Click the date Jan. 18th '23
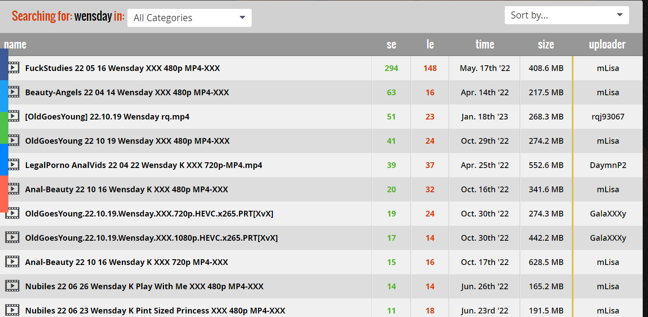This screenshot has width=648, height=317. (485, 117)
